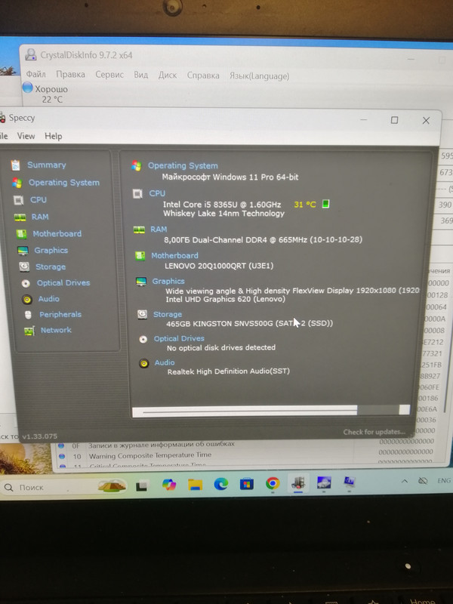Click the 465GB KINGSTON SNVS500G storage text
The height and width of the screenshot is (604, 453).
[249, 323]
